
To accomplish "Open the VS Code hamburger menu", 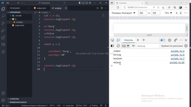I will 8,3.
